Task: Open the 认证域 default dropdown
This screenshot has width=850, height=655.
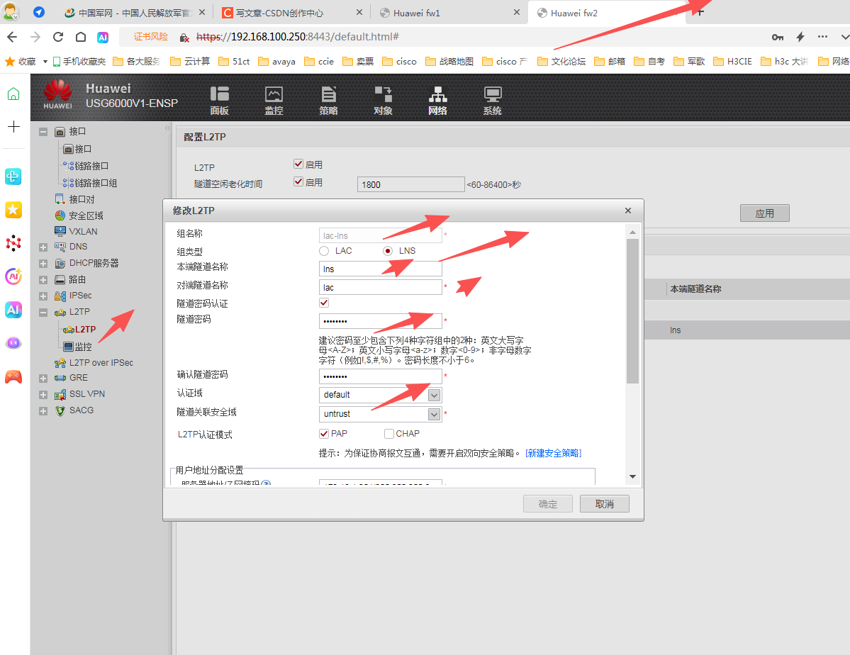Action: click(434, 396)
